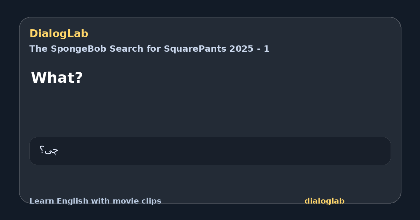Image resolution: width=420 pixels, height=220 pixels.
Task: Click the Persian translation text چی؟
Action: 49,151
